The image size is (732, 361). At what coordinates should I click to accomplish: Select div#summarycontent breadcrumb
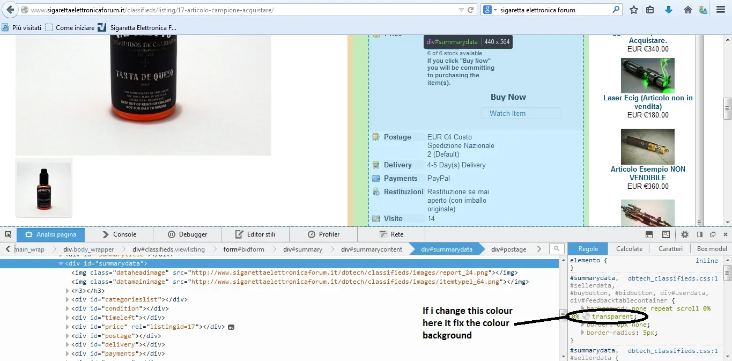click(372, 249)
